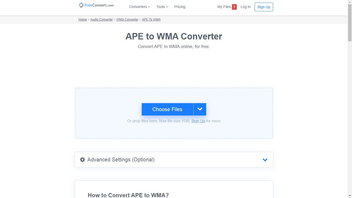Open WMA Converter breadcrumb link
Screen dimensions: 352x198
[x=127, y=20]
